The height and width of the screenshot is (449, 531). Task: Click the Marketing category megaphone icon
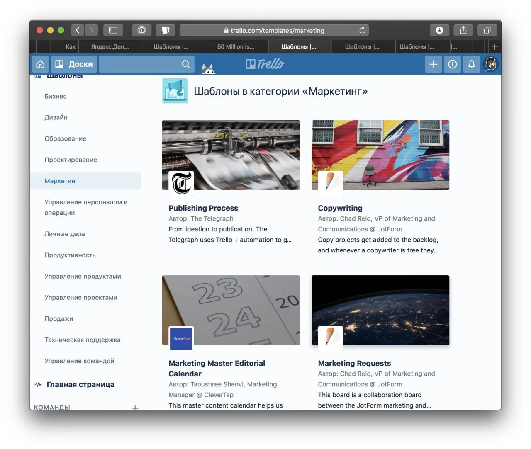pos(175,91)
